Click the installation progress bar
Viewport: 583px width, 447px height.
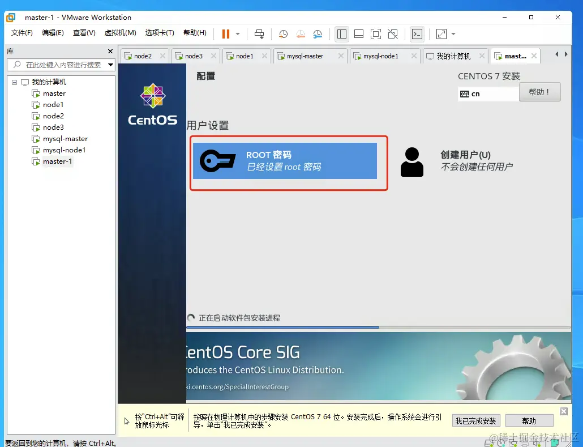tap(379, 327)
